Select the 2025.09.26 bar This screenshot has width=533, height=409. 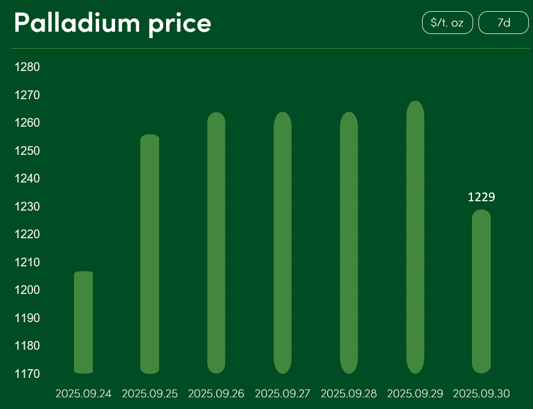[217, 243]
